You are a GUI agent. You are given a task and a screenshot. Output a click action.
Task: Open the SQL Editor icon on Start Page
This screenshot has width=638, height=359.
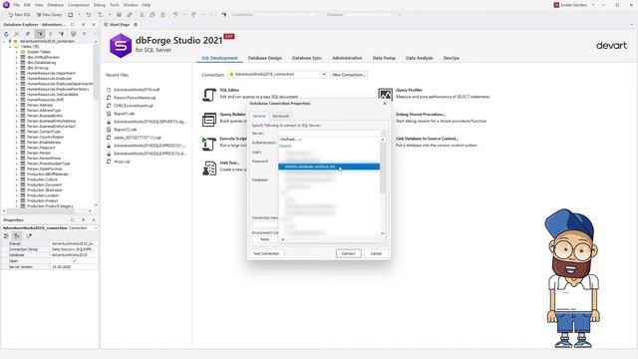click(x=209, y=95)
